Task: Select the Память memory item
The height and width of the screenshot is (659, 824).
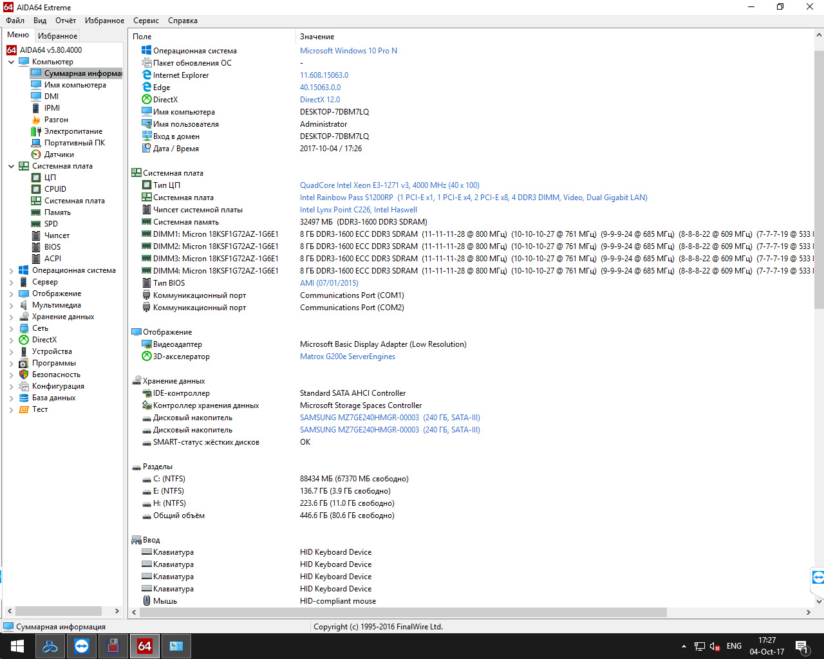Action: [57, 212]
